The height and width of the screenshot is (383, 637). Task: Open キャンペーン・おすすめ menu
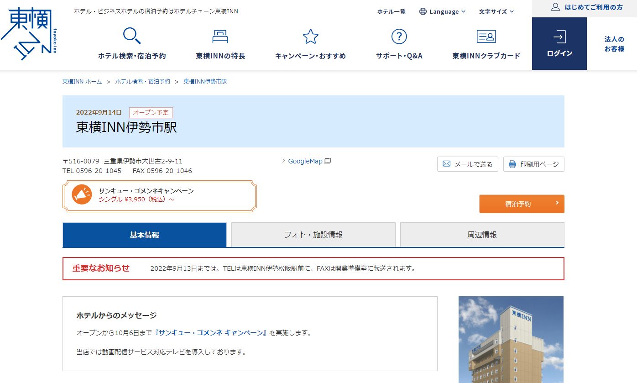(310, 45)
